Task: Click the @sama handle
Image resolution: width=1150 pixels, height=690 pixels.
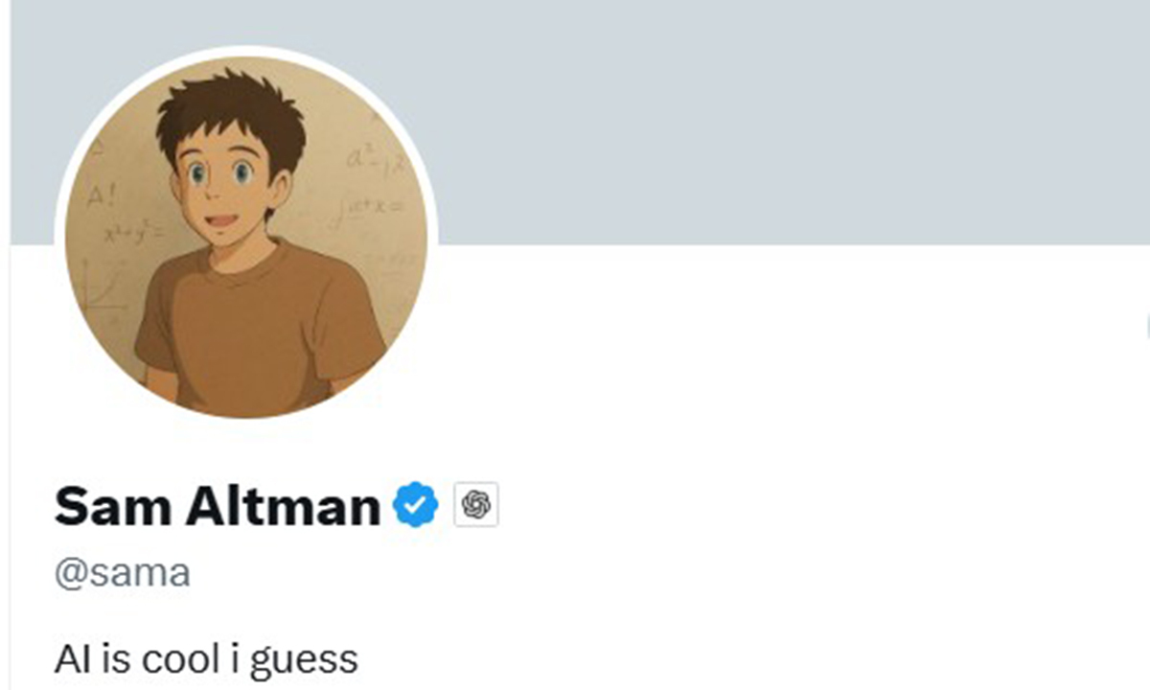Action: click(x=123, y=572)
